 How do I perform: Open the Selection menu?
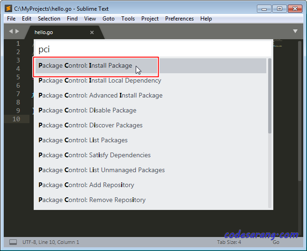point(49,19)
